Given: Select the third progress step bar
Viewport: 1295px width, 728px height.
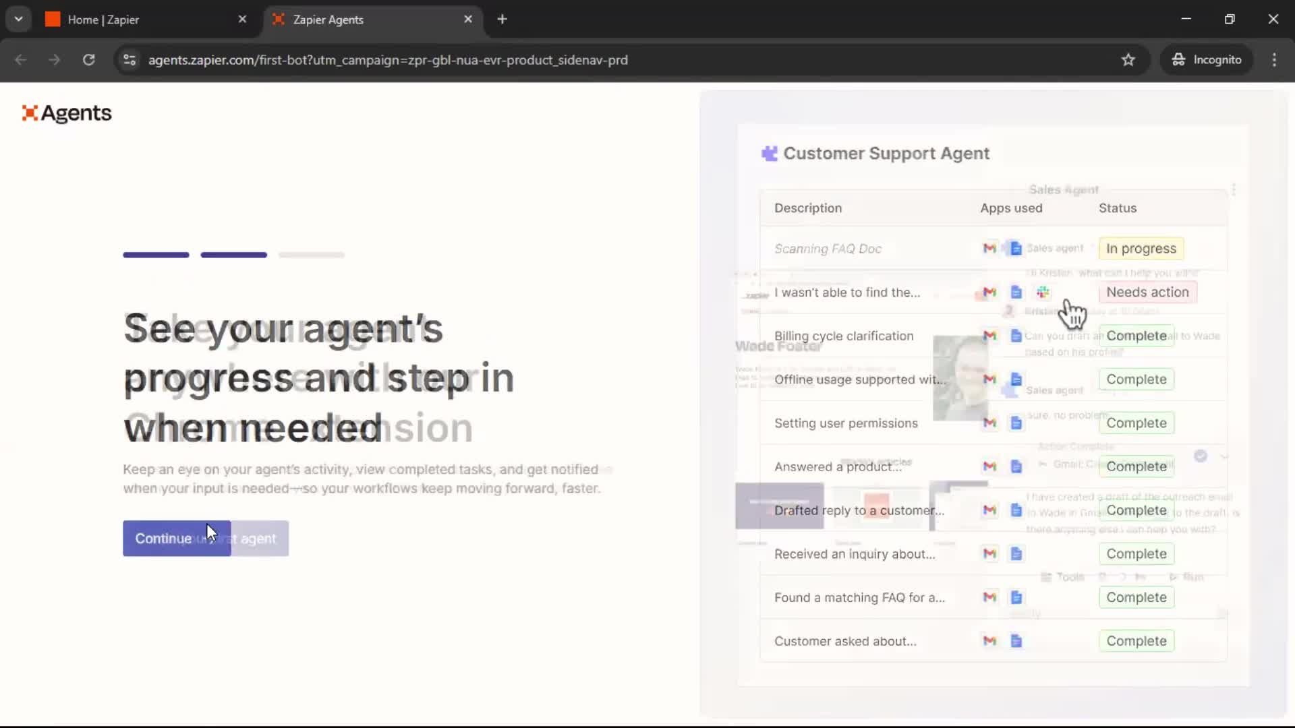Looking at the screenshot, I should tap(312, 255).
